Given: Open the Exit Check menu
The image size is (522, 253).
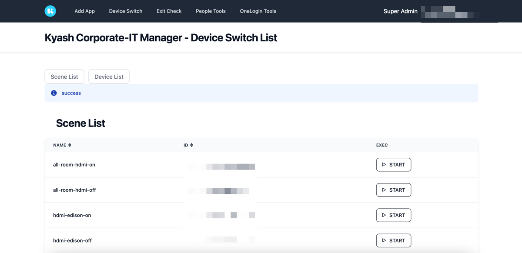Looking at the screenshot, I should (169, 11).
